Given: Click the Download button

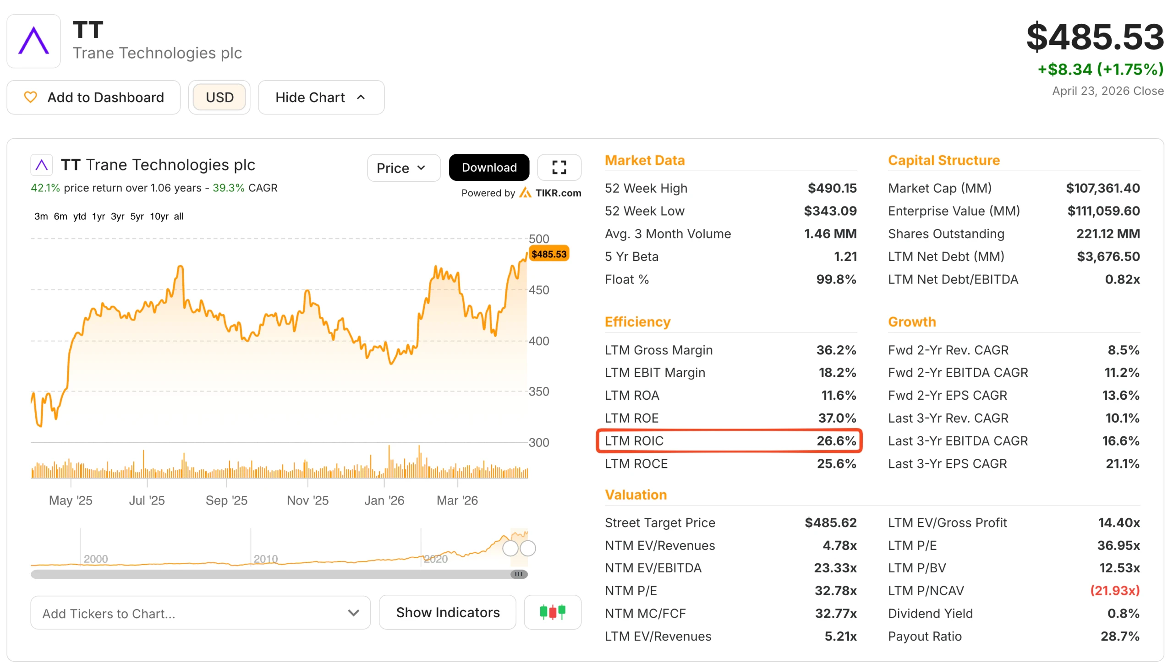Looking at the screenshot, I should [x=488, y=167].
